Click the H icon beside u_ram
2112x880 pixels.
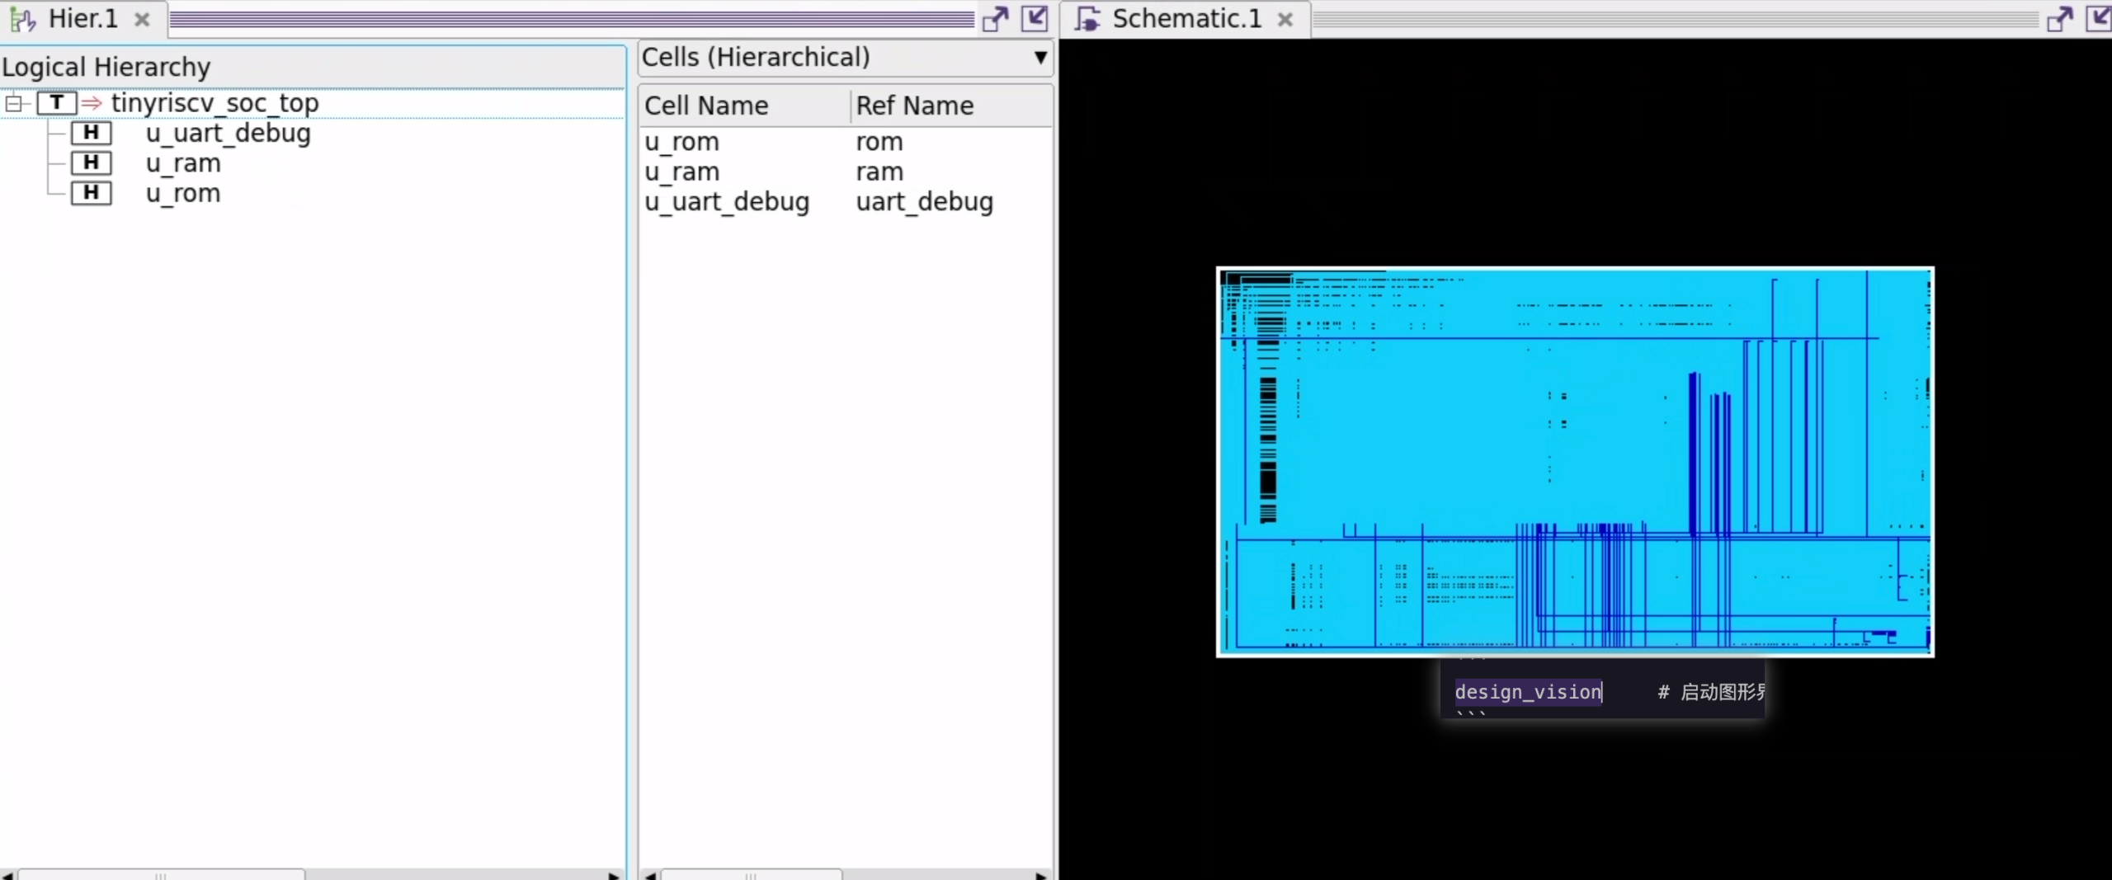point(91,163)
